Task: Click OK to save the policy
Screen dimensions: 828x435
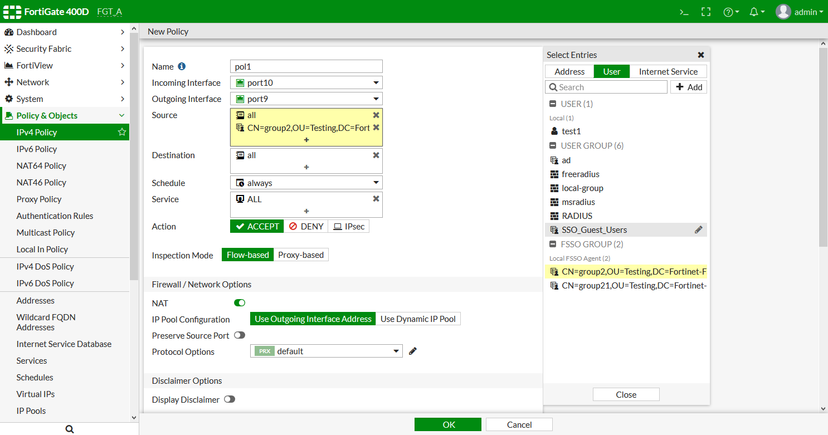Action: pos(447,424)
